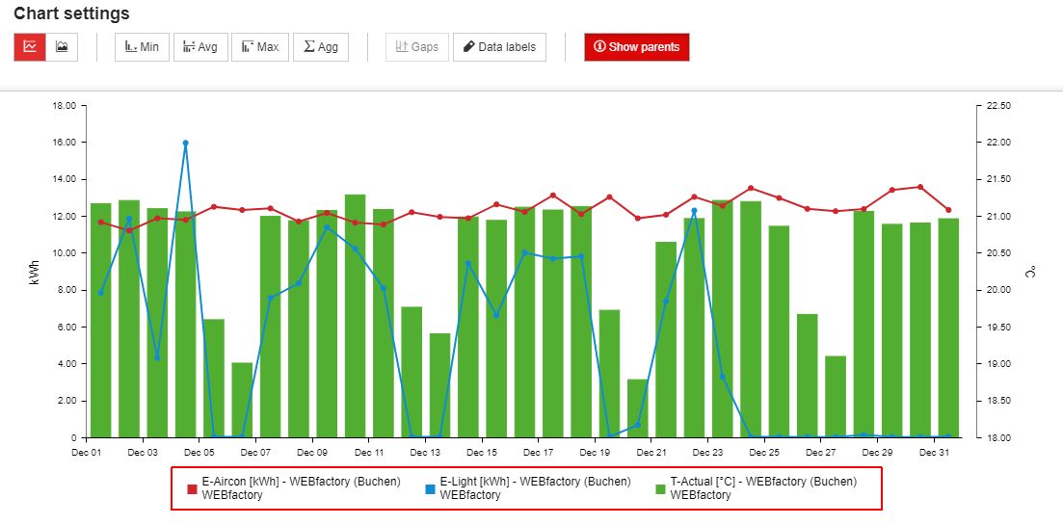The height and width of the screenshot is (525, 1063).
Task: Click the Agg sigma button
Action: [320, 46]
